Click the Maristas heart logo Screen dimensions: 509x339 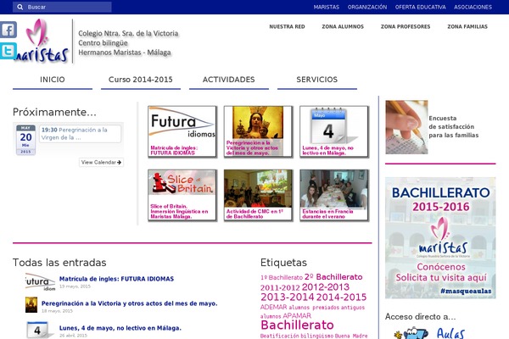(42, 41)
